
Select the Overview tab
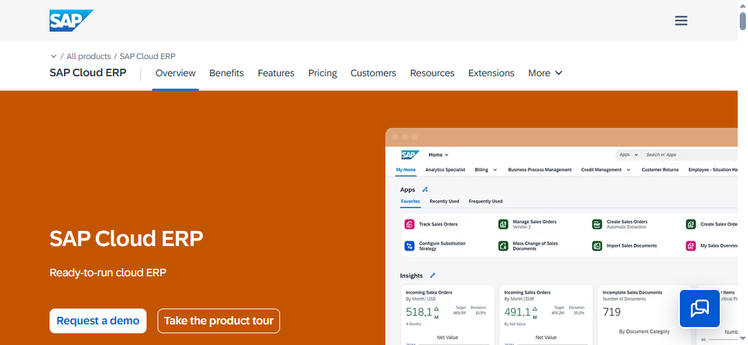[175, 73]
